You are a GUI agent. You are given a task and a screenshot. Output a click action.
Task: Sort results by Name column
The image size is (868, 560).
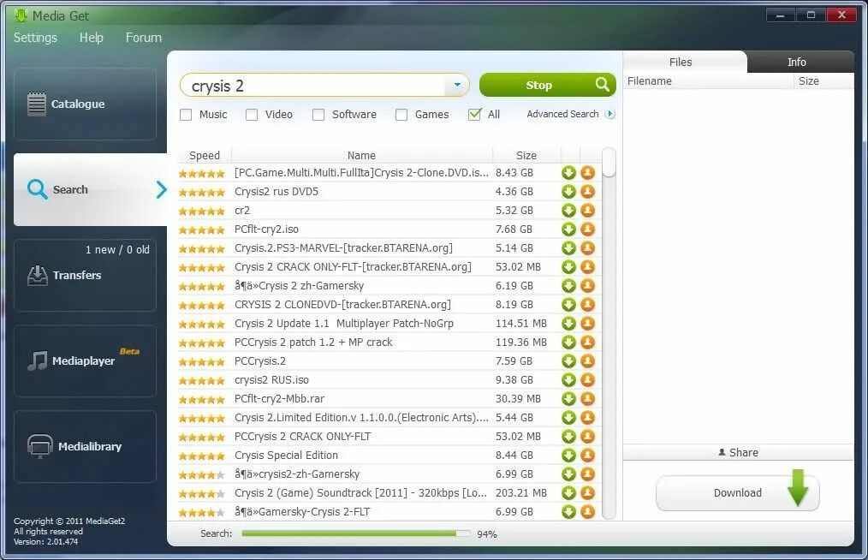coord(361,155)
